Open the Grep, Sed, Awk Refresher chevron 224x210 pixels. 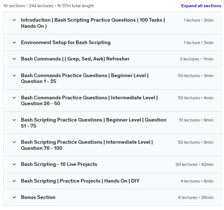(14, 59)
